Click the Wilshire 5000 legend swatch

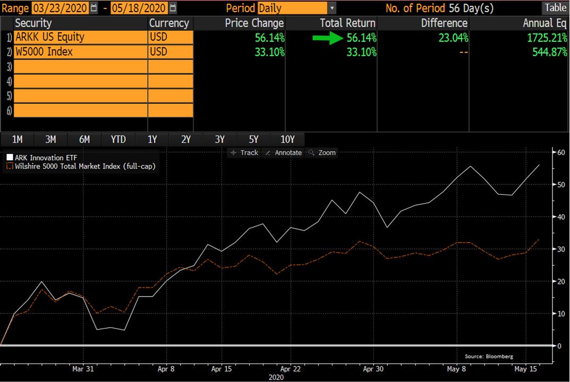pos(10,166)
